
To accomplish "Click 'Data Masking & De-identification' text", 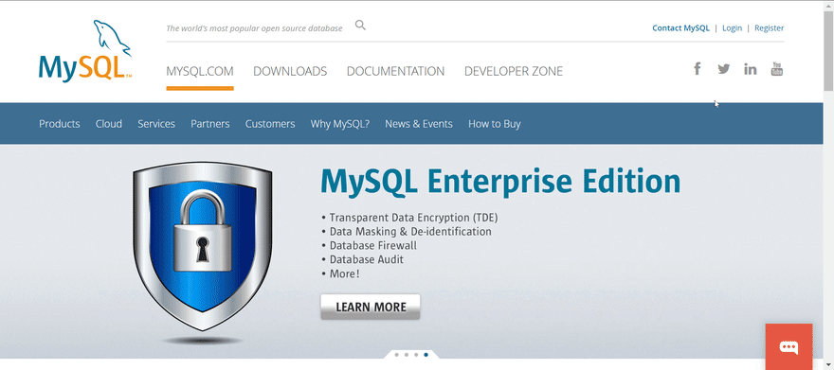I will tap(410, 232).
